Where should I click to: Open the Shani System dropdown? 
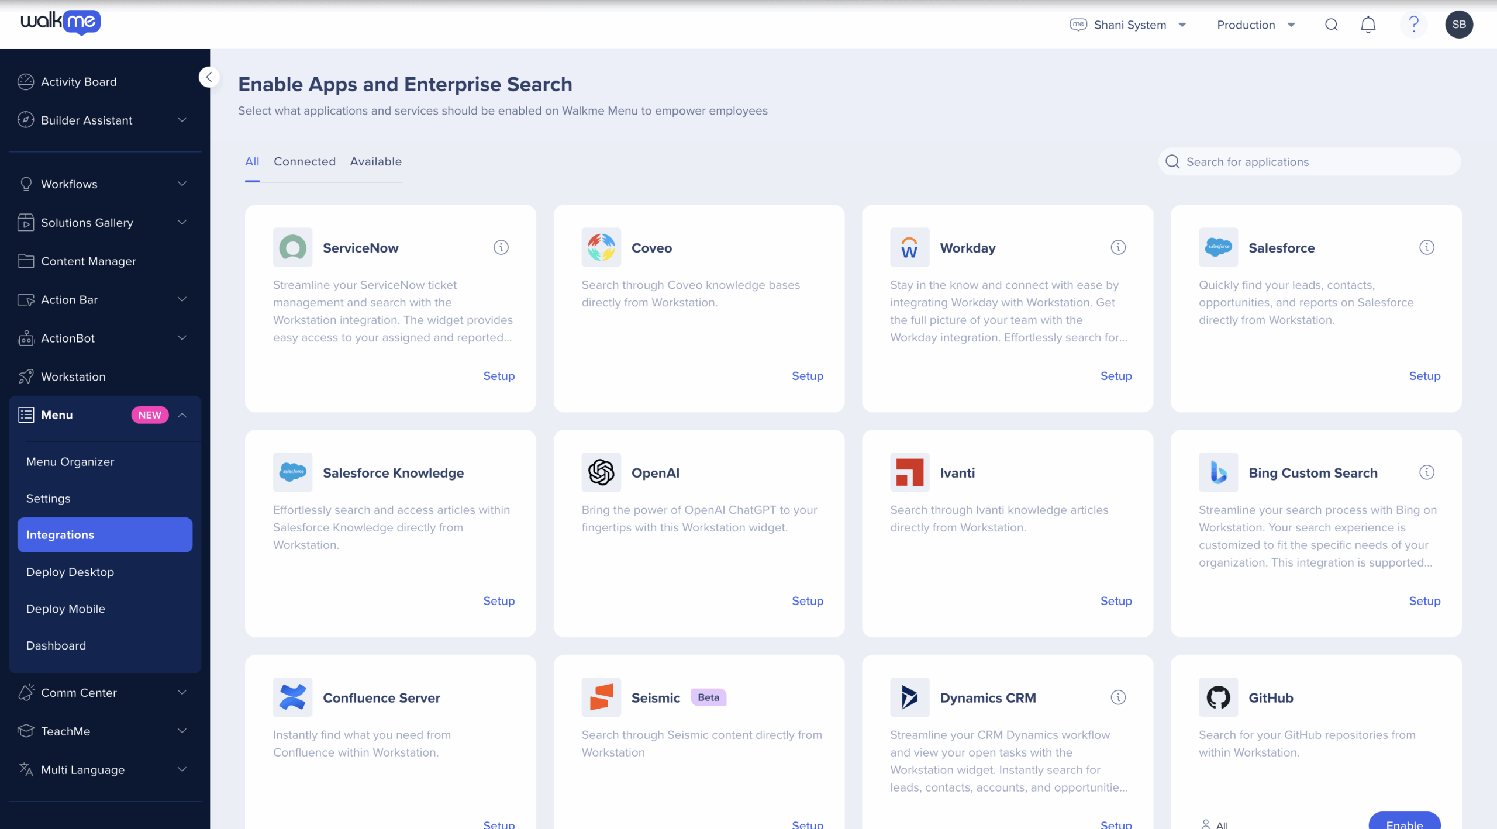1128,25
